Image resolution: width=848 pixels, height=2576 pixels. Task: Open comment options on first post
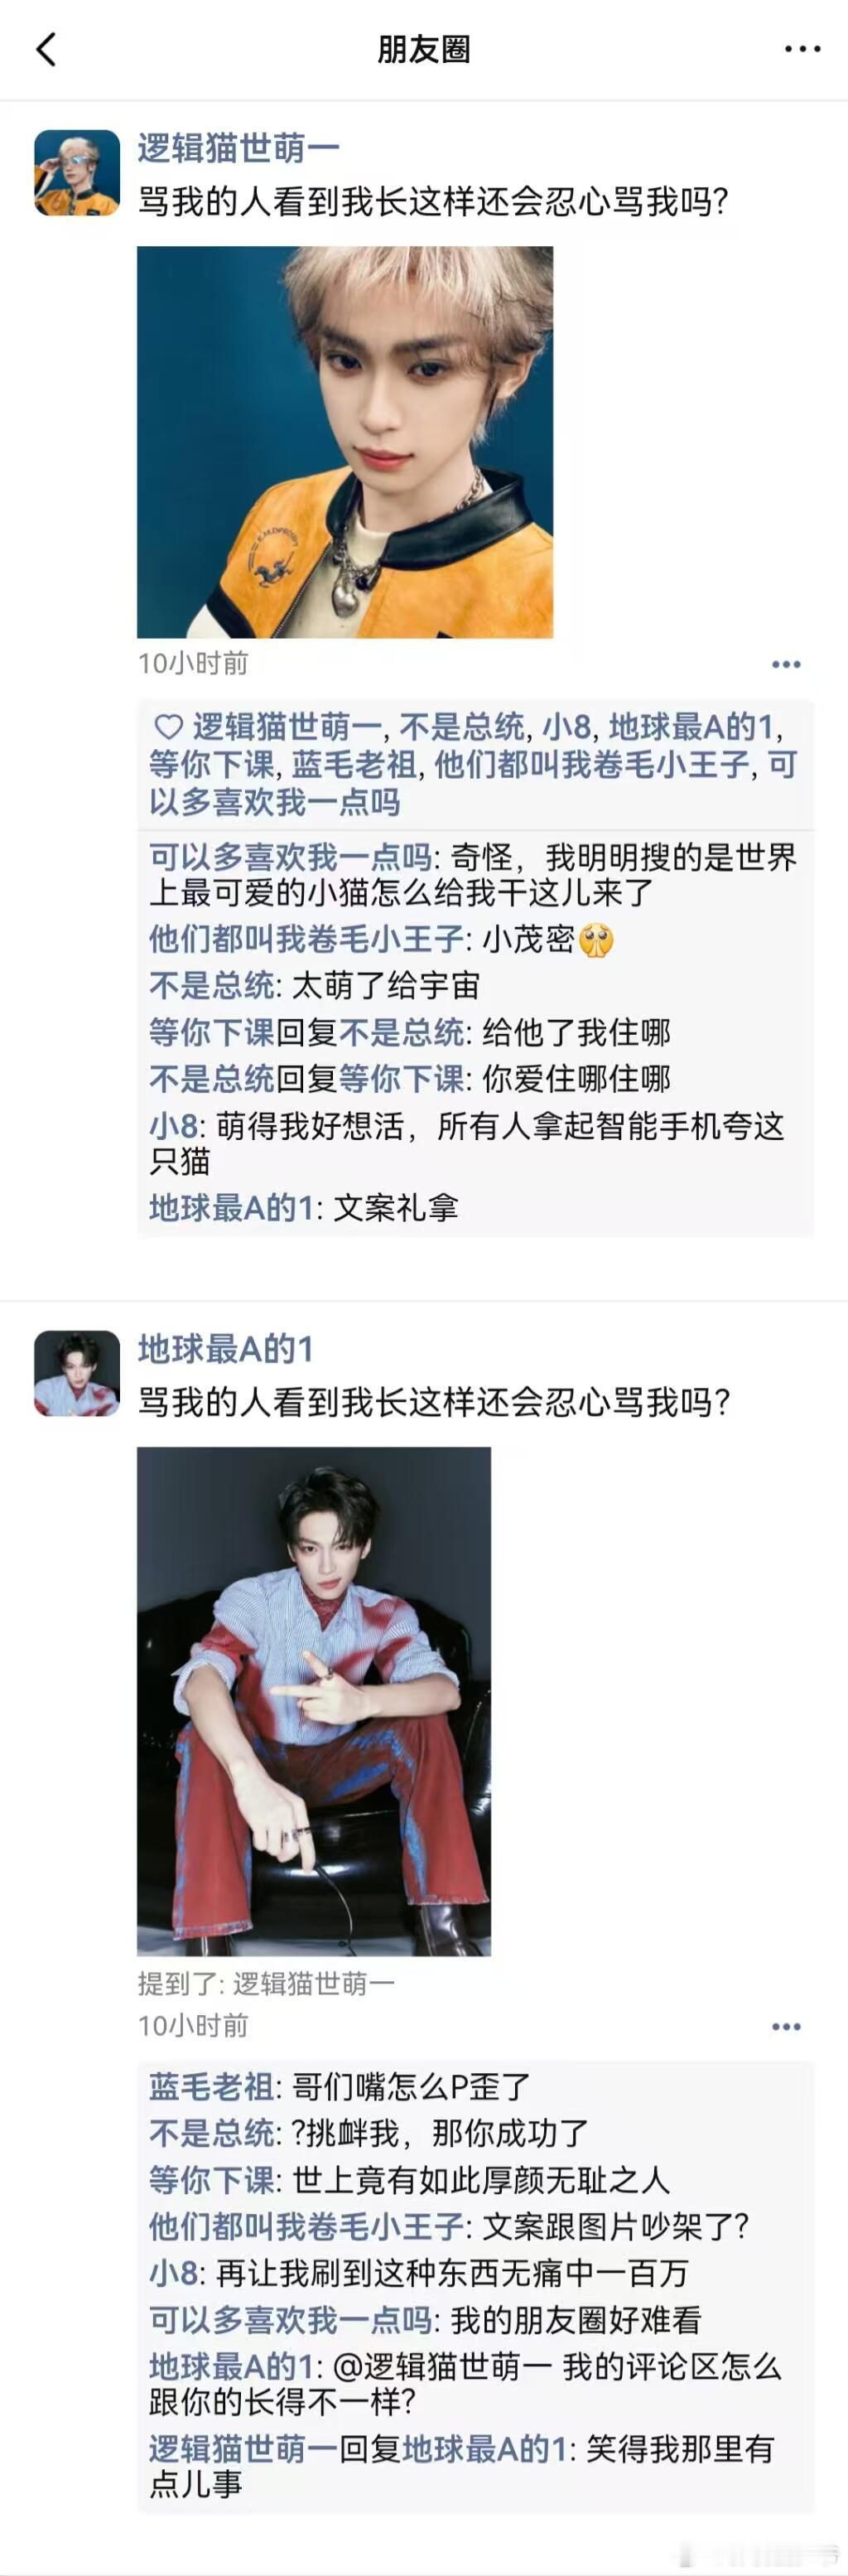click(x=786, y=664)
